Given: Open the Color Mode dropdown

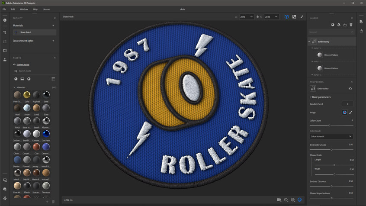Looking at the screenshot, I should (x=331, y=136).
